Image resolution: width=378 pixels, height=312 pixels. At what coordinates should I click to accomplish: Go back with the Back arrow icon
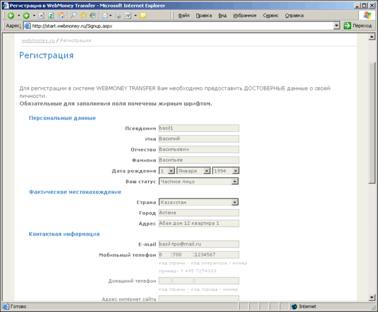[11, 16]
